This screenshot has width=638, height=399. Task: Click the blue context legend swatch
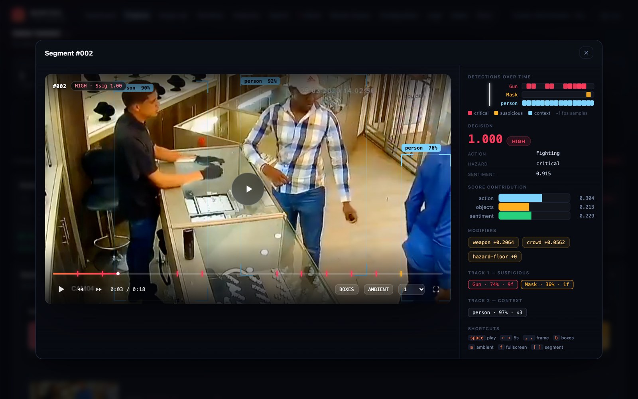tap(530, 113)
